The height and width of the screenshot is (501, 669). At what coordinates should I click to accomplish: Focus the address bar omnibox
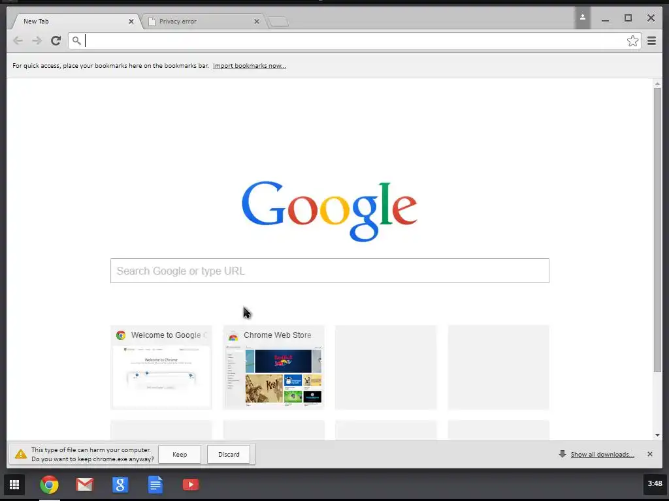point(354,41)
